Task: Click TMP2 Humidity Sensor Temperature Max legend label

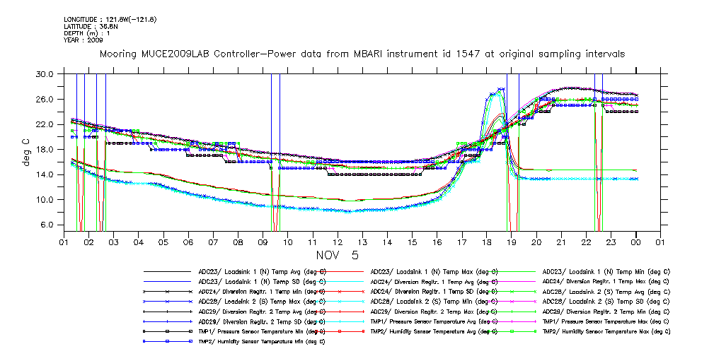Action: (x=605, y=331)
